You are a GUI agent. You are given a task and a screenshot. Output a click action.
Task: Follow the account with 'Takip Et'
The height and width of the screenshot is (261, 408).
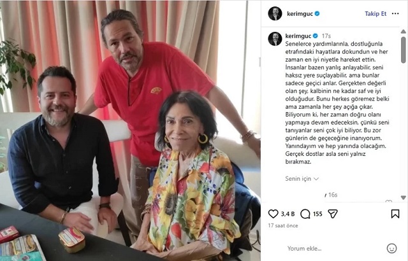click(375, 14)
